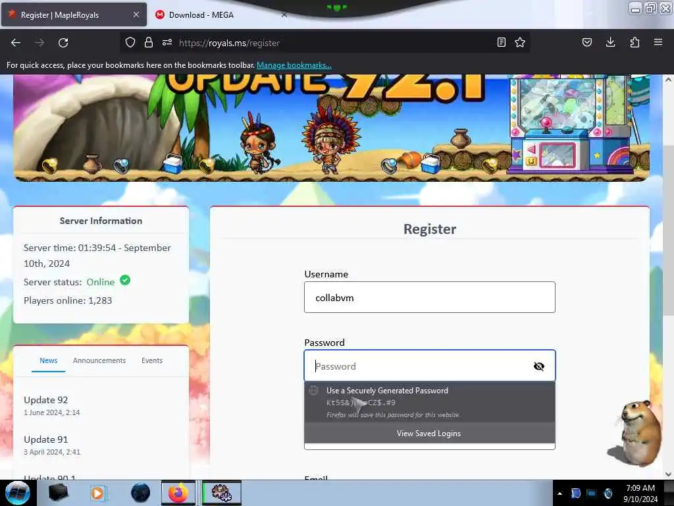Click the Register heading
Screen dimensions: 674x506
(430, 229)
